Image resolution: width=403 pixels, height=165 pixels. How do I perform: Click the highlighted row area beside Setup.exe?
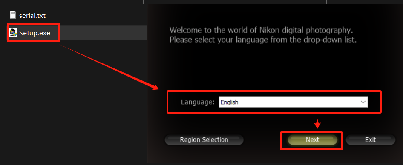[x=103, y=33]
